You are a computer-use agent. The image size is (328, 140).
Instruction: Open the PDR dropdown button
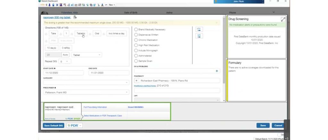click(x=74, y=126)
